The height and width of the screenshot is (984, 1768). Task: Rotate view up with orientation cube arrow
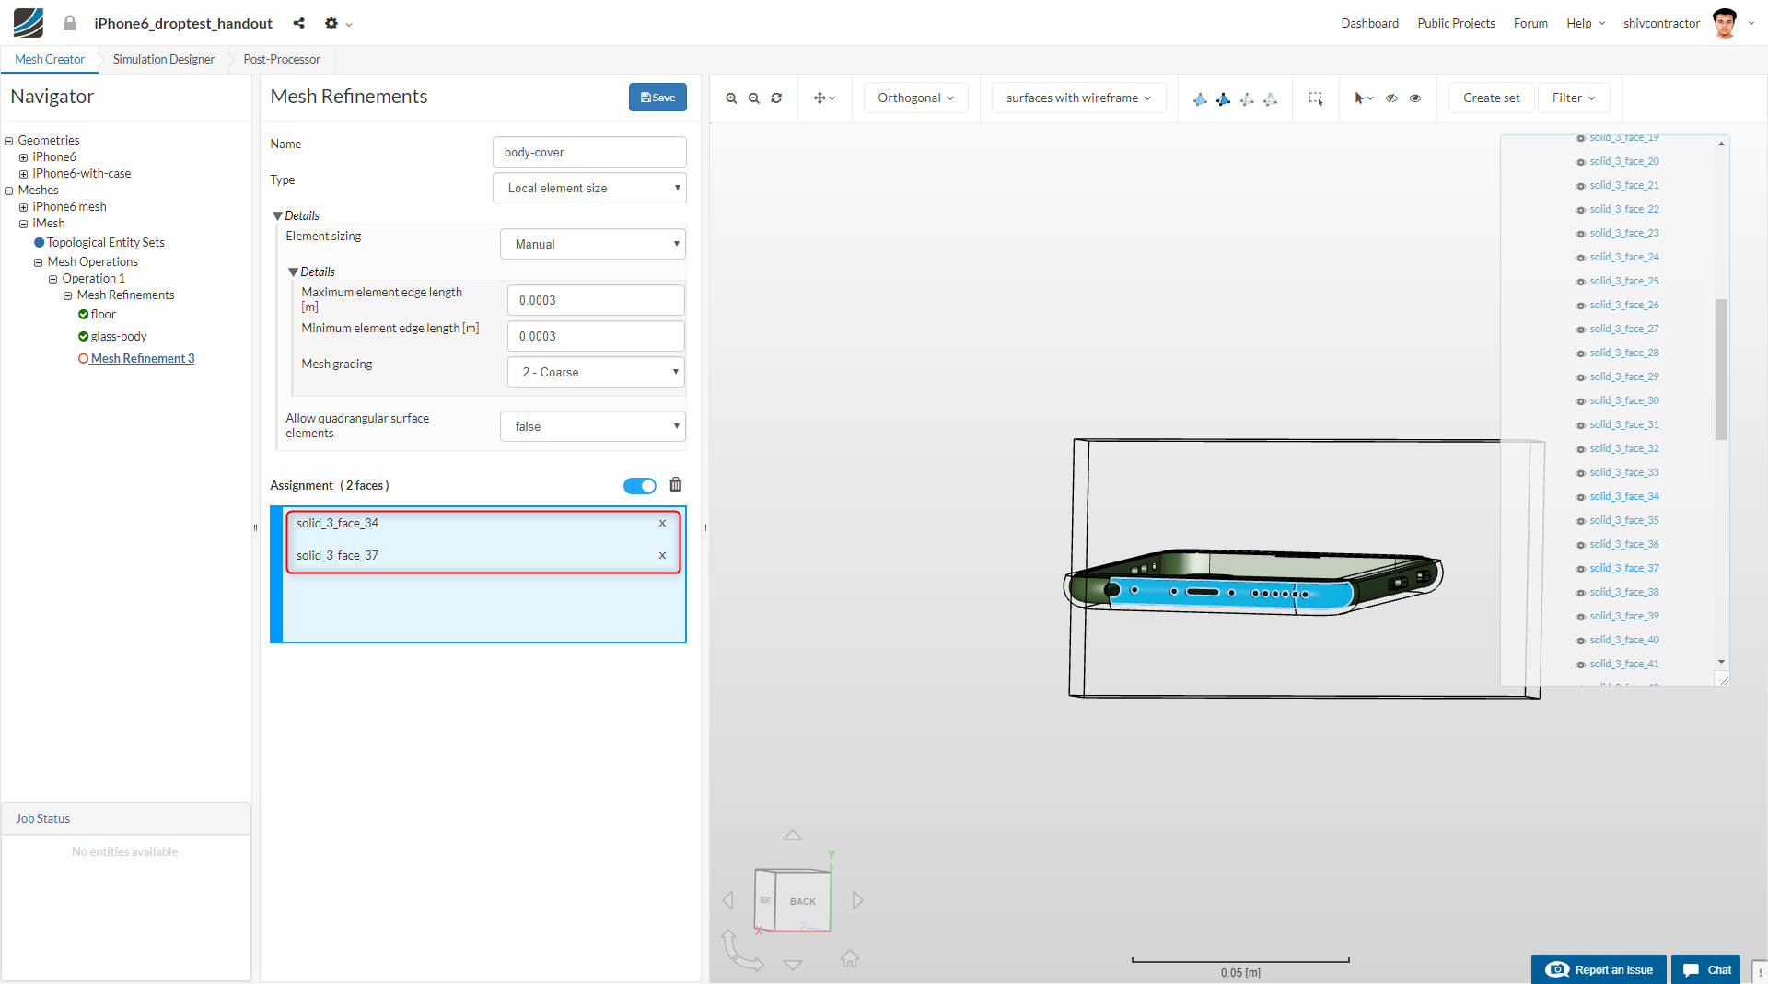pyautogui.click(x=793, y=836)
